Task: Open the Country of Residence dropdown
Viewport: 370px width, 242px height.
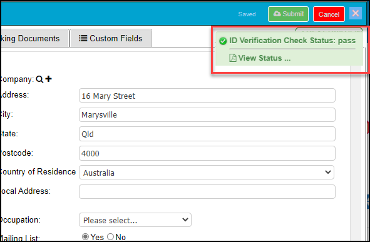Action: click(x=207, y=172)
